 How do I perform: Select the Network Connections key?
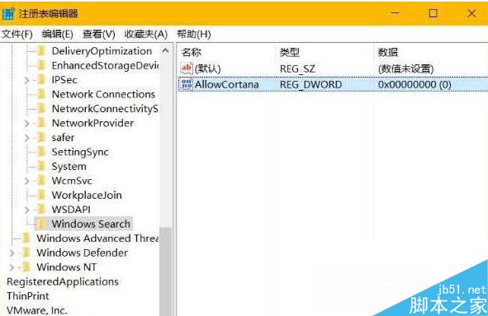pyautogui.click(x=103, y=94)
